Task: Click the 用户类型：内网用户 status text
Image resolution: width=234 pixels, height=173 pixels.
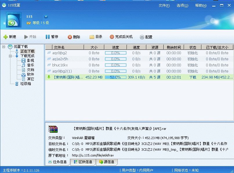Action: tap(137, 170)
